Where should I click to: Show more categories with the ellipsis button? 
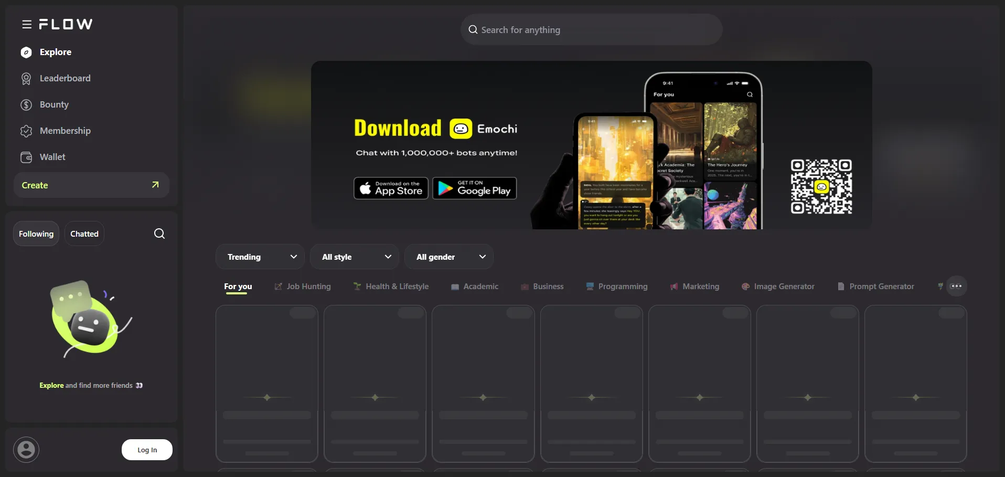pyautogui.click(x=956, y=286)
